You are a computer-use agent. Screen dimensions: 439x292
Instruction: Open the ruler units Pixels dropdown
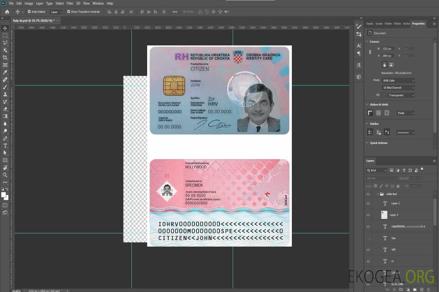click(x=406, y=113)
